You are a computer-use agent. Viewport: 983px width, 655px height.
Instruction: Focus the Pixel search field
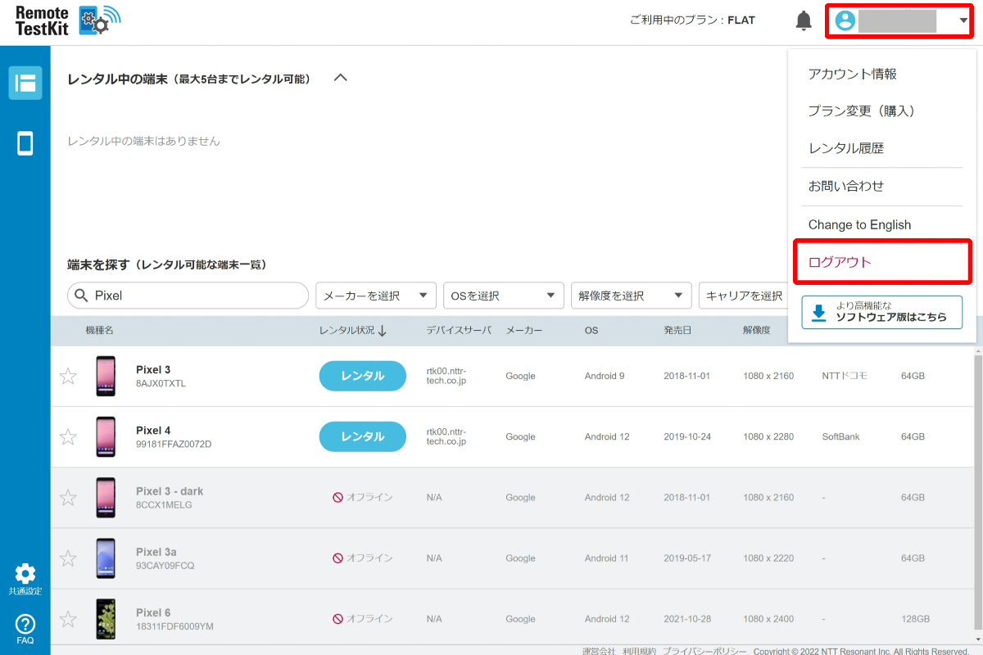188,296
